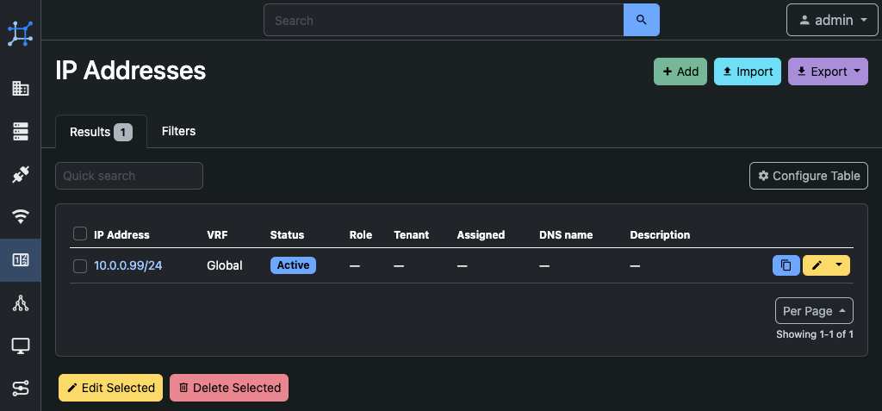Open the Per Page dropdown
The height and width of the screenshot is (411, 882).
pos(814,311)
